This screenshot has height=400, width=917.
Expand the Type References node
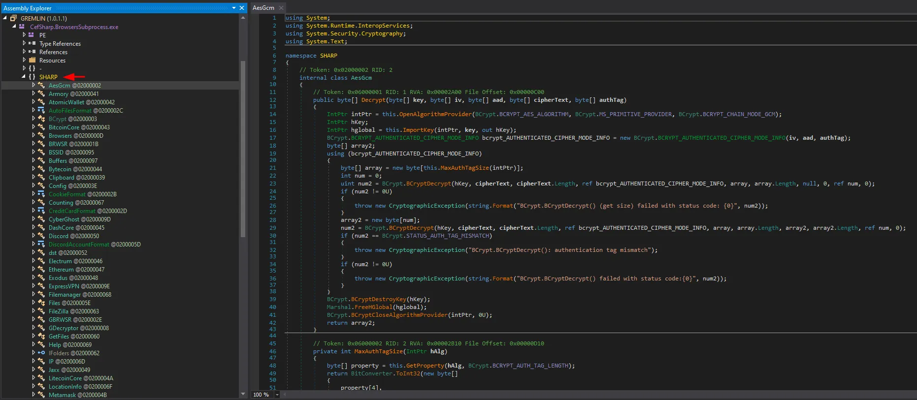[x=24, y=43]
